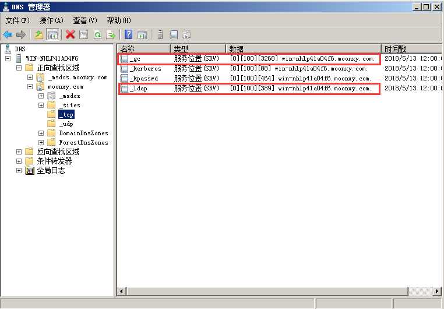Viewport: 444px width, 309px height.
Task: Open Help with the blue question mark
Action: (129, 34)
